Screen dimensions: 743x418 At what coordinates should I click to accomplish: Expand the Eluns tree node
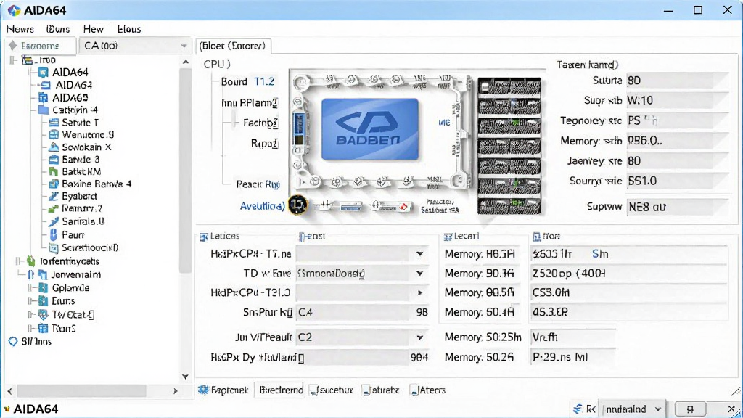pyautogui.click(x=30, y=301)
